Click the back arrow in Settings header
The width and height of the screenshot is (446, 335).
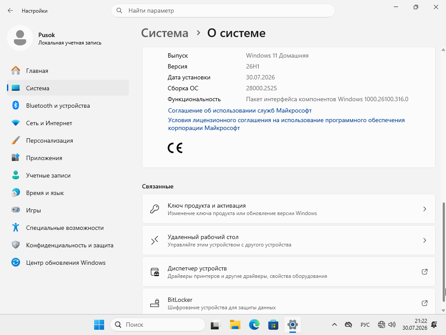[10, 10]
